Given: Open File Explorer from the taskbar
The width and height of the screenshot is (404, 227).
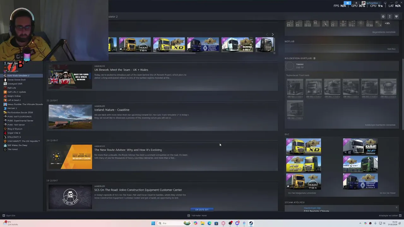Looking at the screenshot, I should (202, 223).
